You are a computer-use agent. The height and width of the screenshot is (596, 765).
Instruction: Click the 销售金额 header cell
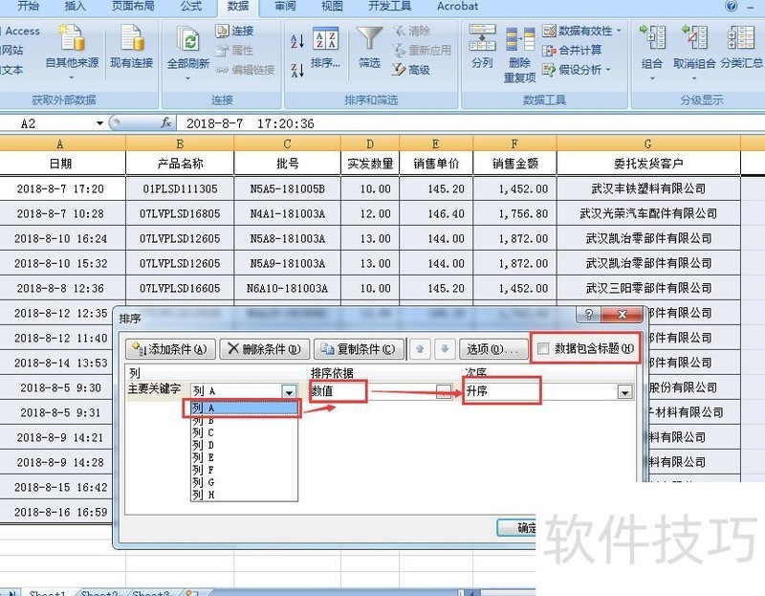[x=514, y=164]
